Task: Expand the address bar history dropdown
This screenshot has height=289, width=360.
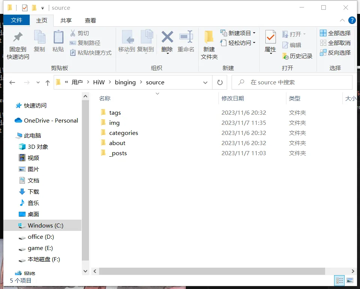Action: (x=205, y=82)
